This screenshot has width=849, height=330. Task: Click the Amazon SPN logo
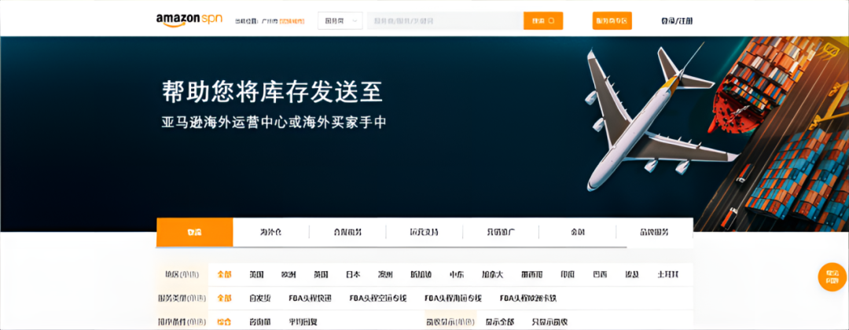pyautogui.click(x=189, y=20)
